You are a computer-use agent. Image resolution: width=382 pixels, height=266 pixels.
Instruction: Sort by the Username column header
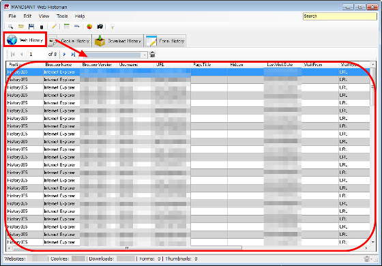(136, 65)
